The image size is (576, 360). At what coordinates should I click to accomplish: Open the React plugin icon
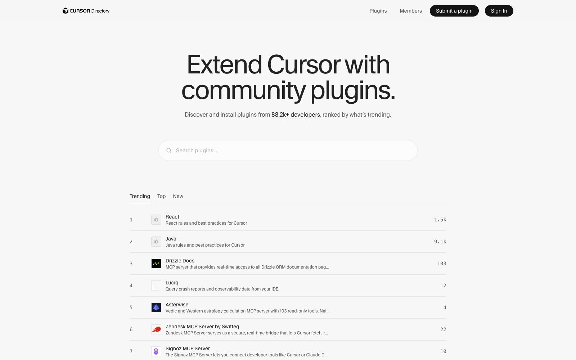coord(156,220)
